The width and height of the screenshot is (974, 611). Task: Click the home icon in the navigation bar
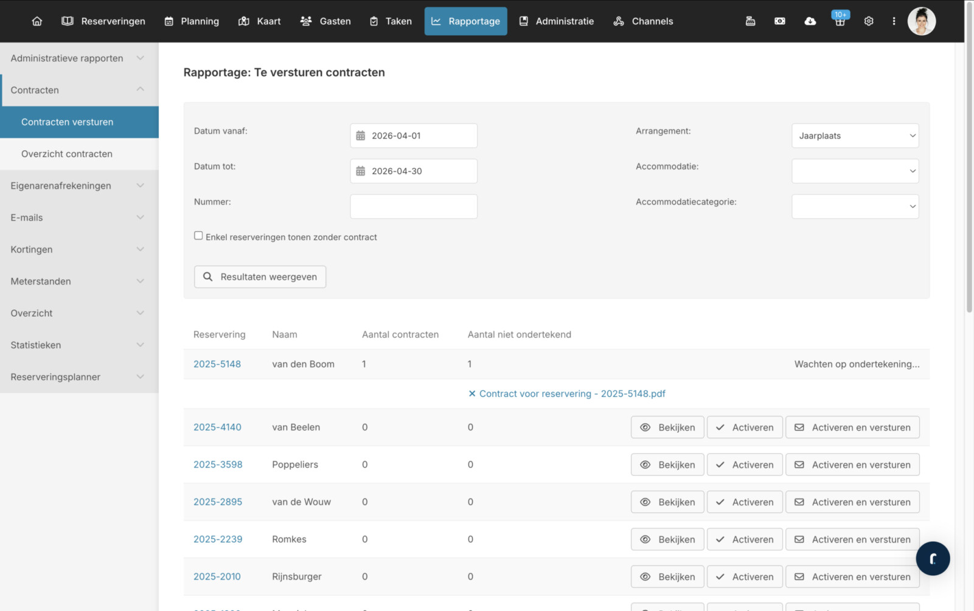[x=37, y=21]
